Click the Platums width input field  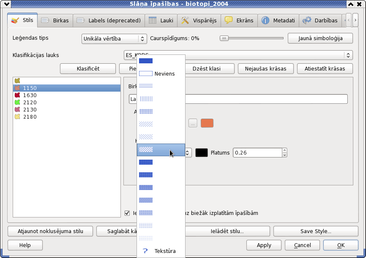258,153
